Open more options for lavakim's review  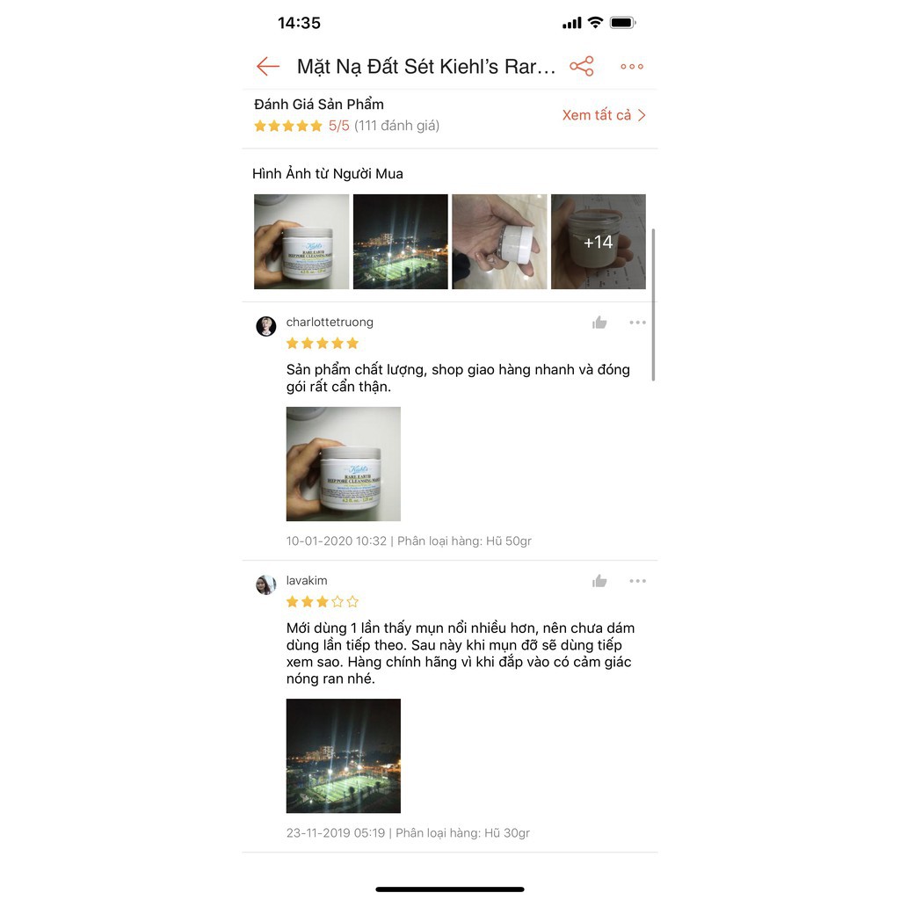coord(637,581)
